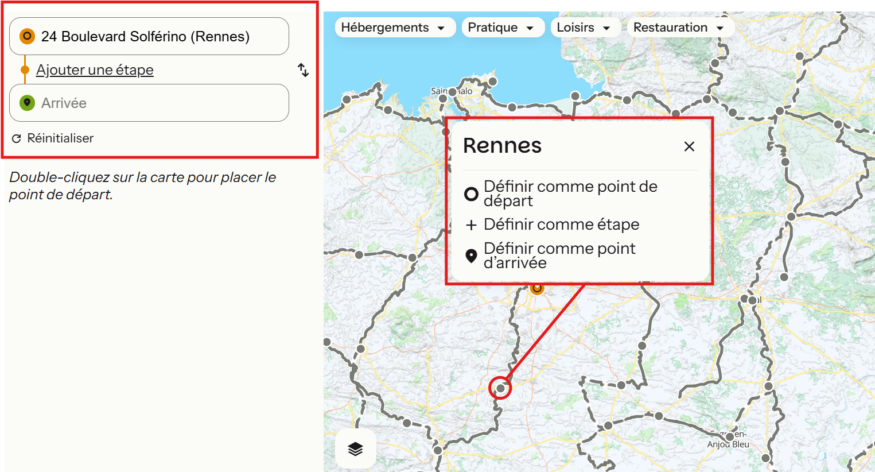The height and width of the screenshot is (472, 875).
Task: Close the Rennes popup
Action: point(689,146)
